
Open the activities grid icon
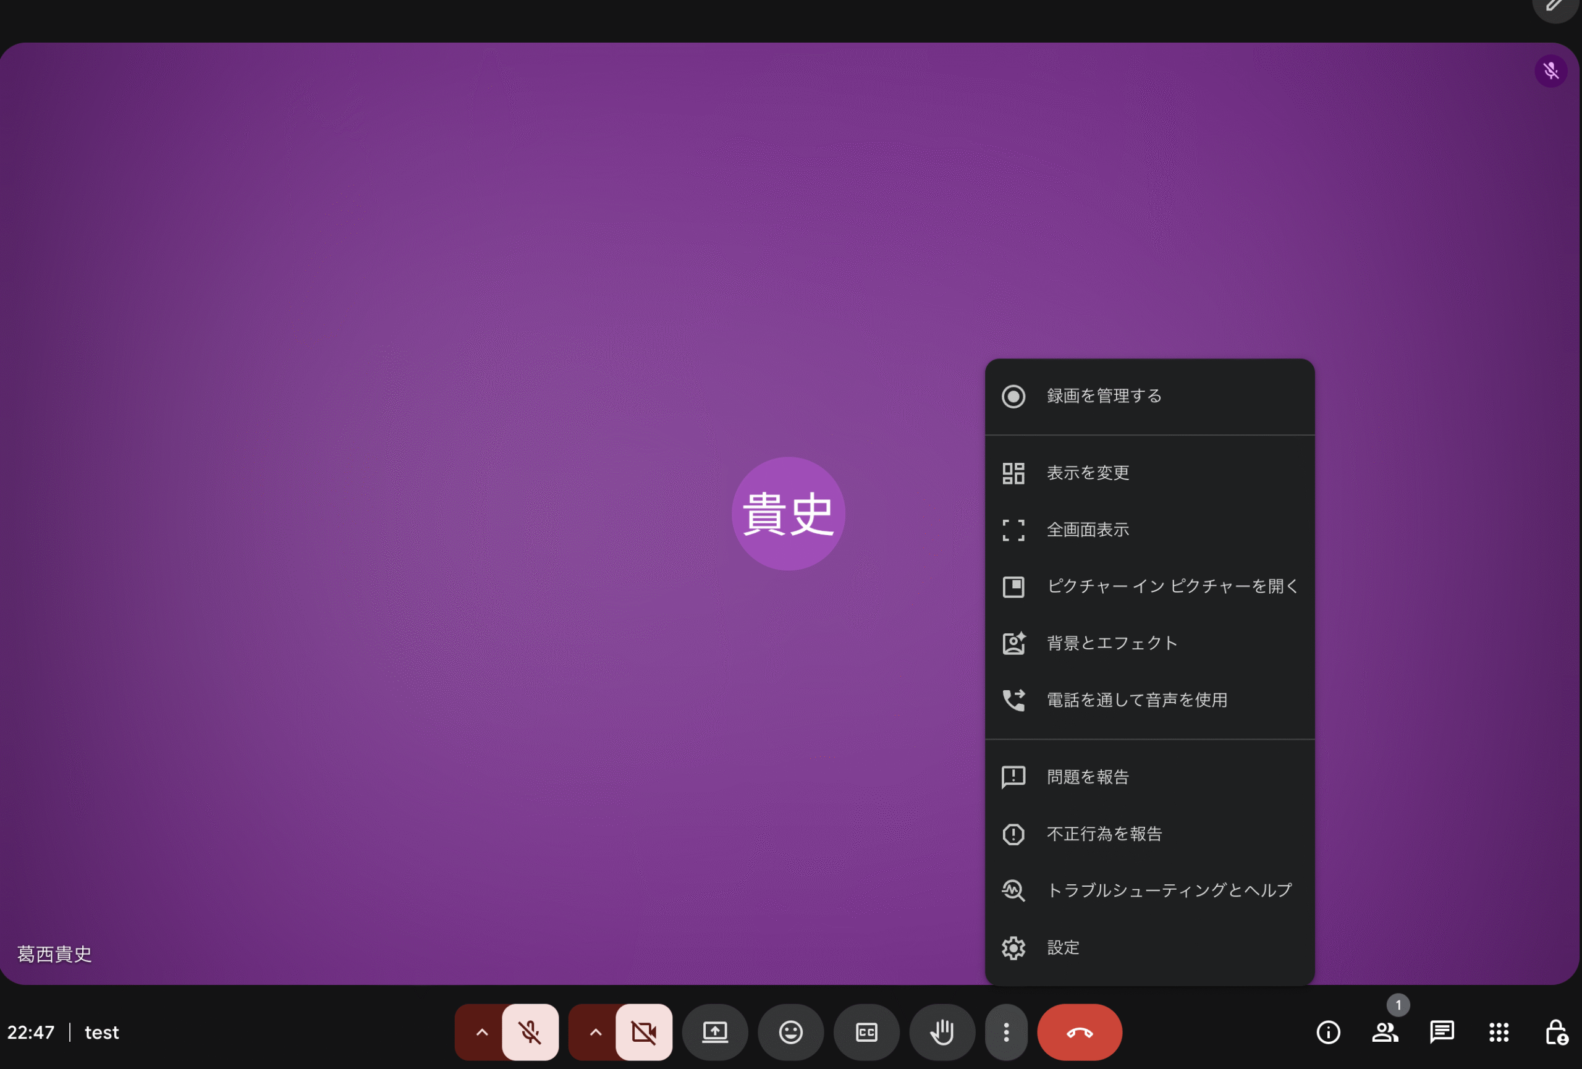coord(1499,1033)
